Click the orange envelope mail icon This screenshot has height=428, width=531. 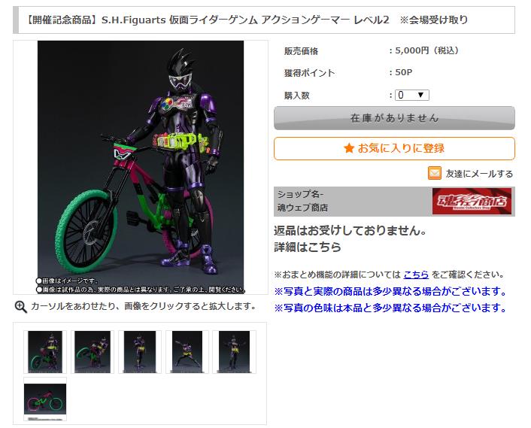click(x=435, y=173)
